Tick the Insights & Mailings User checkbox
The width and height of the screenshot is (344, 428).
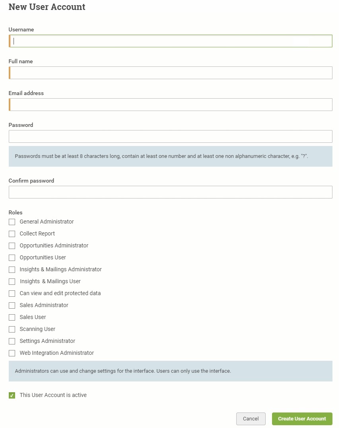click(x=12, y=281)
